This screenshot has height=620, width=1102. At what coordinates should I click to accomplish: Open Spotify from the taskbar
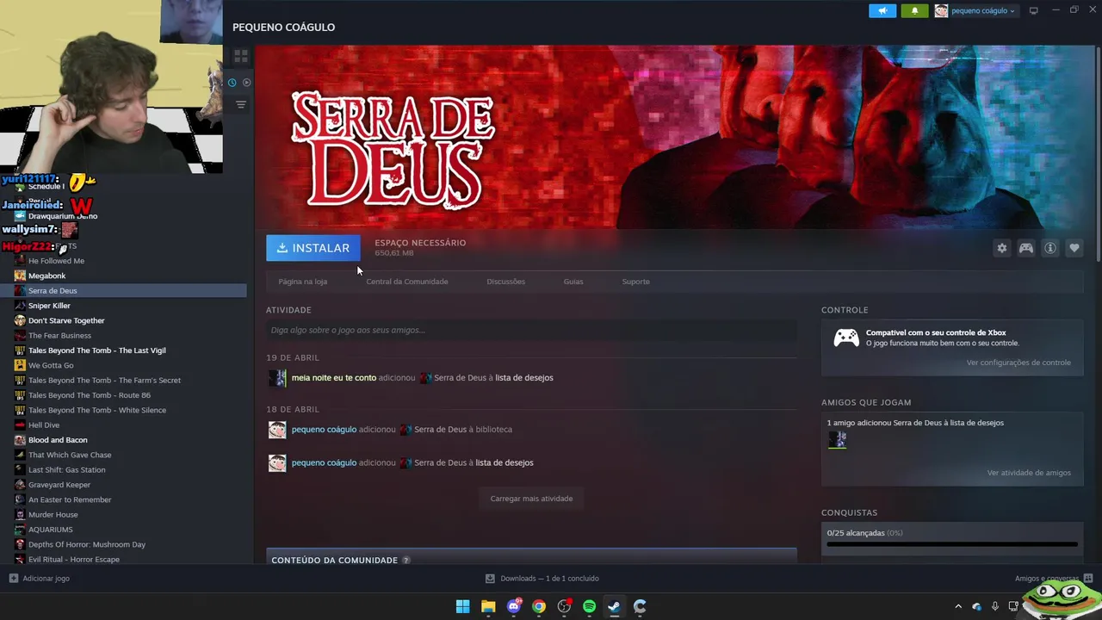pyautogui.click(x=589, y=606)
